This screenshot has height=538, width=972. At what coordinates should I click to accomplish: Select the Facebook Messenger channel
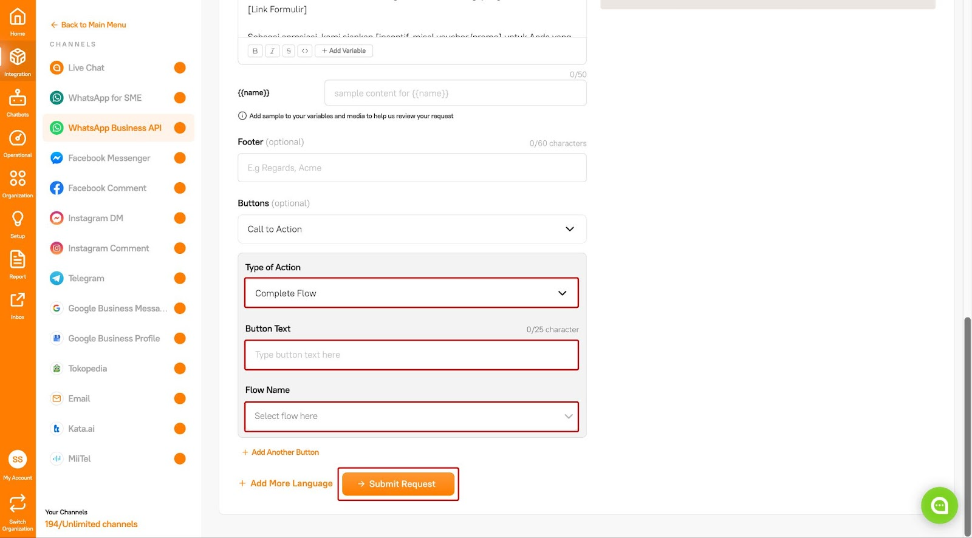click(x=118, y=158)
